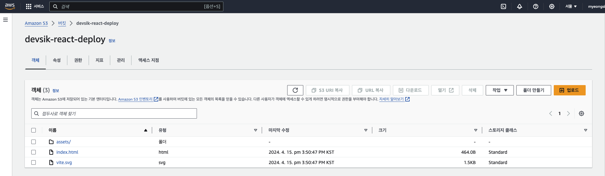This screenshot has height=176, width=605.
Task: Switch to the 액세스 지점 tab
Action: (149, 60)
